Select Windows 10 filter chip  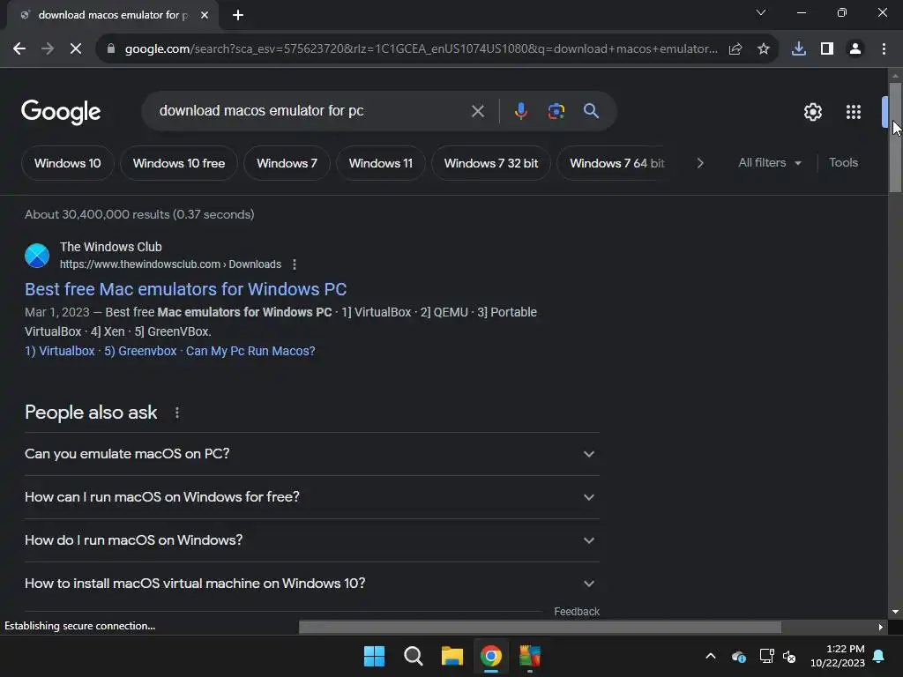pyautogui.click(x=67, y=163)
